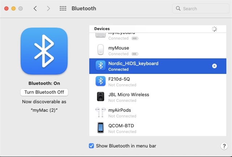Image resolution: width=232 pixels, height=157 pixels.
Task: Open the show-all preferences grid
Action: click(x=63, y=8)
